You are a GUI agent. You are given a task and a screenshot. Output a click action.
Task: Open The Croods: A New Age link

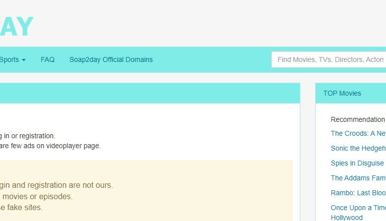[x=358, y=133]
